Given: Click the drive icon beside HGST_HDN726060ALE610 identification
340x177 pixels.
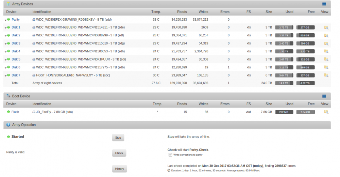Looking at the screenshot, I should [34, 75].
